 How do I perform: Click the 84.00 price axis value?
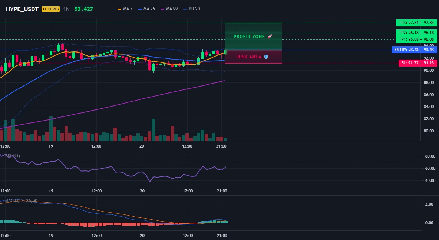click(x=428, y=107)
